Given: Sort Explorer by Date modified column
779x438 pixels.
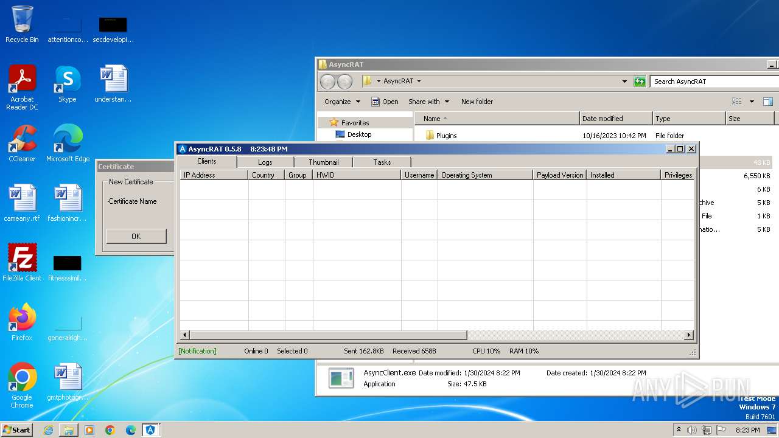Looking at the screenshot, I should pyautogui.click(x=616, y=119).
